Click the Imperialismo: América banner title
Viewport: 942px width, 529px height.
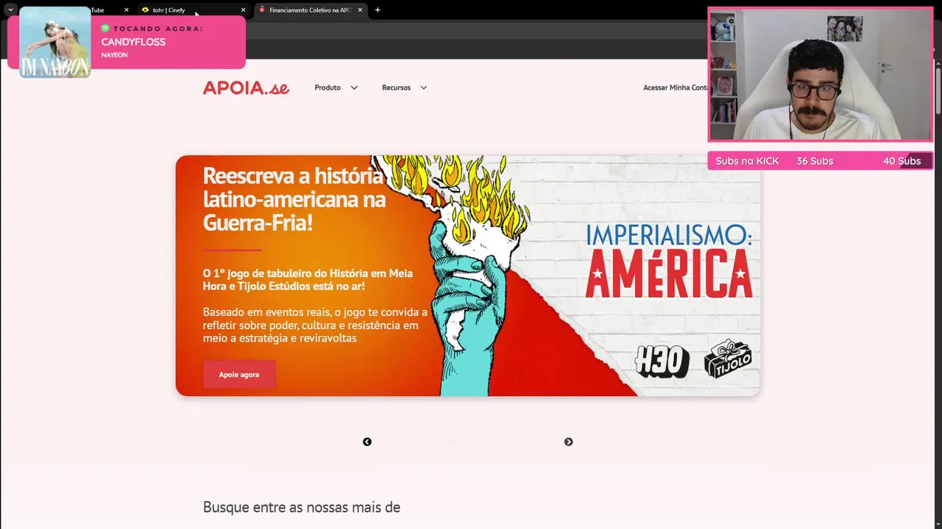tap(668, 262)
